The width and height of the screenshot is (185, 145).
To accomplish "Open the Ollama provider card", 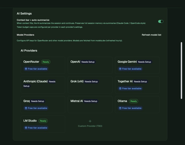I will (x=137, y=105).
